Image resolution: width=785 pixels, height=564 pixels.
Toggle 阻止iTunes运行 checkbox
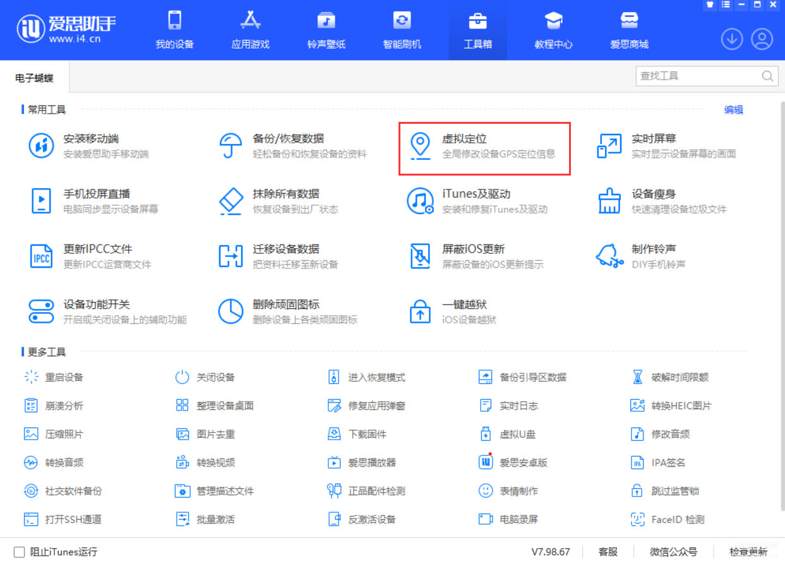tap(20, 551)
